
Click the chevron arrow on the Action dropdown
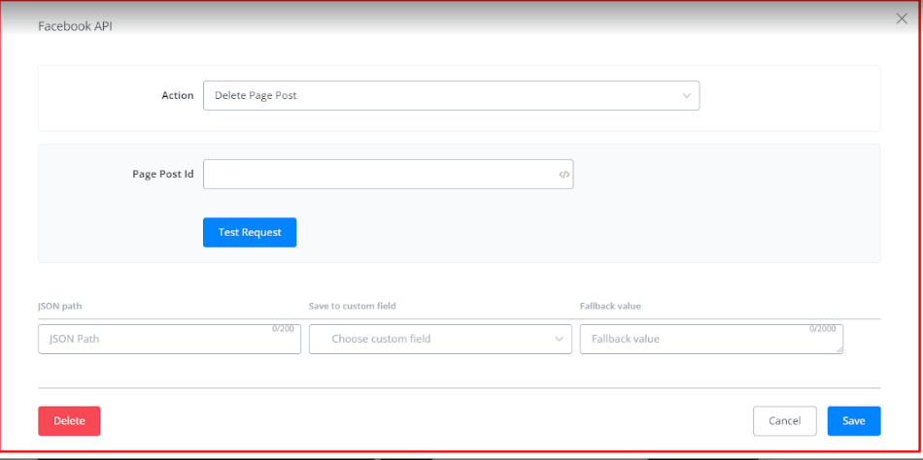click(687, 96)
